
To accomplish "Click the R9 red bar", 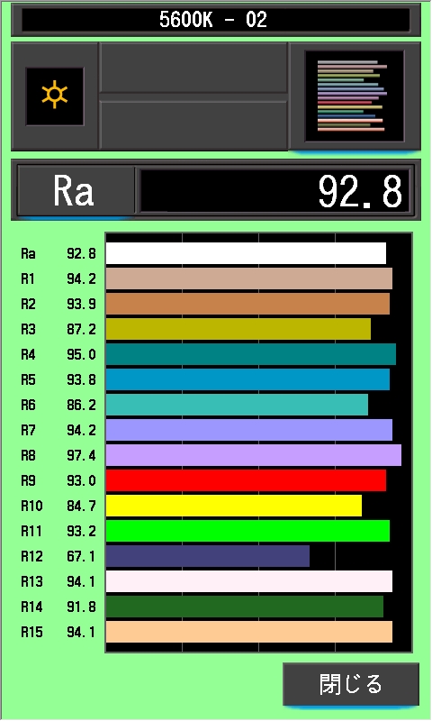I will point(246,480).
